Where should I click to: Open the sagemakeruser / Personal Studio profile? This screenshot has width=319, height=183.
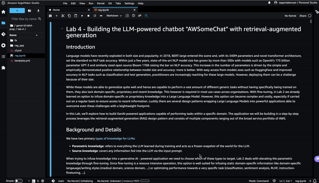pos(296,3)
